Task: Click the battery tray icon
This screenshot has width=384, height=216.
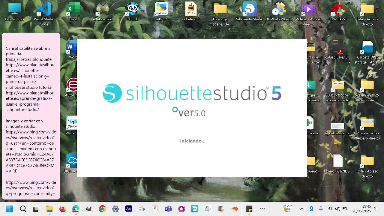Action: coord(345,209)
